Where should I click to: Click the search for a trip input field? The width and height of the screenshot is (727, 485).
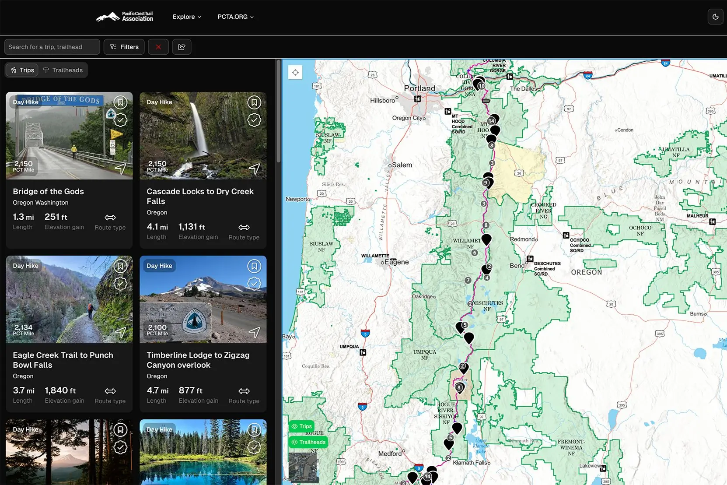click(52, 47)
